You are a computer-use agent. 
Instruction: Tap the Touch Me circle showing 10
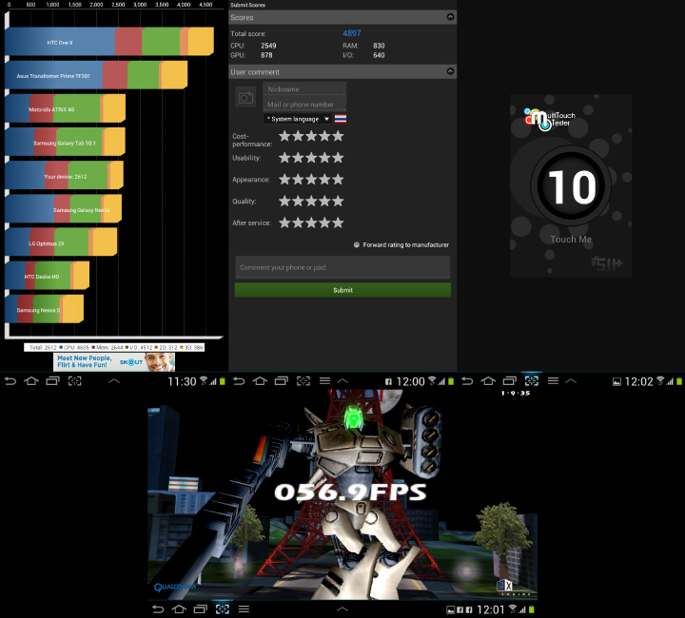571,186
